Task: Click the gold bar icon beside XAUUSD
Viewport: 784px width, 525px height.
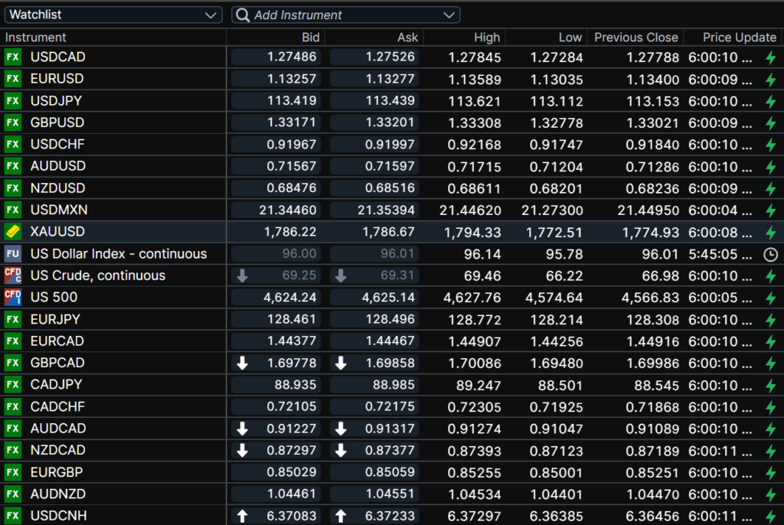Action: 12,232
